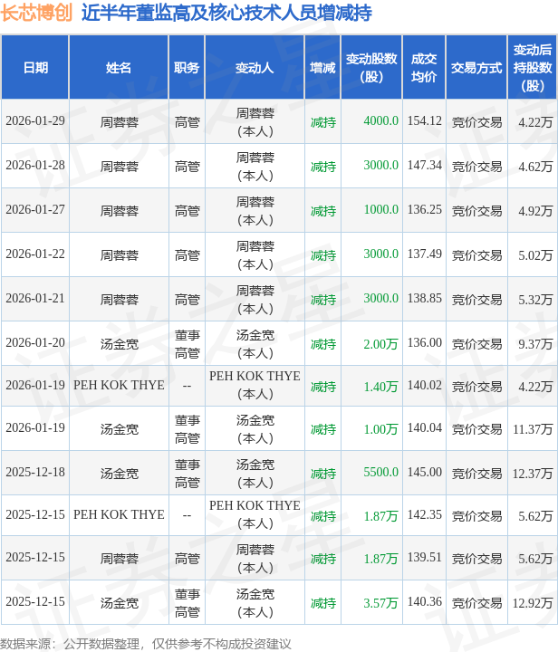This screenshot has width=558, height=652.
Task: Click 董事高管 position in 2025-12-18 row
Action: 188,474
